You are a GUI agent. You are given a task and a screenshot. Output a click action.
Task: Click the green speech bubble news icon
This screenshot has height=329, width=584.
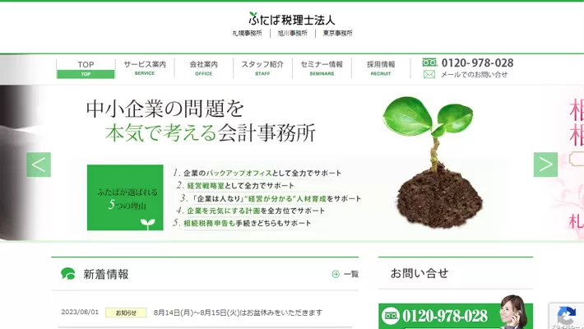[68, 274]
